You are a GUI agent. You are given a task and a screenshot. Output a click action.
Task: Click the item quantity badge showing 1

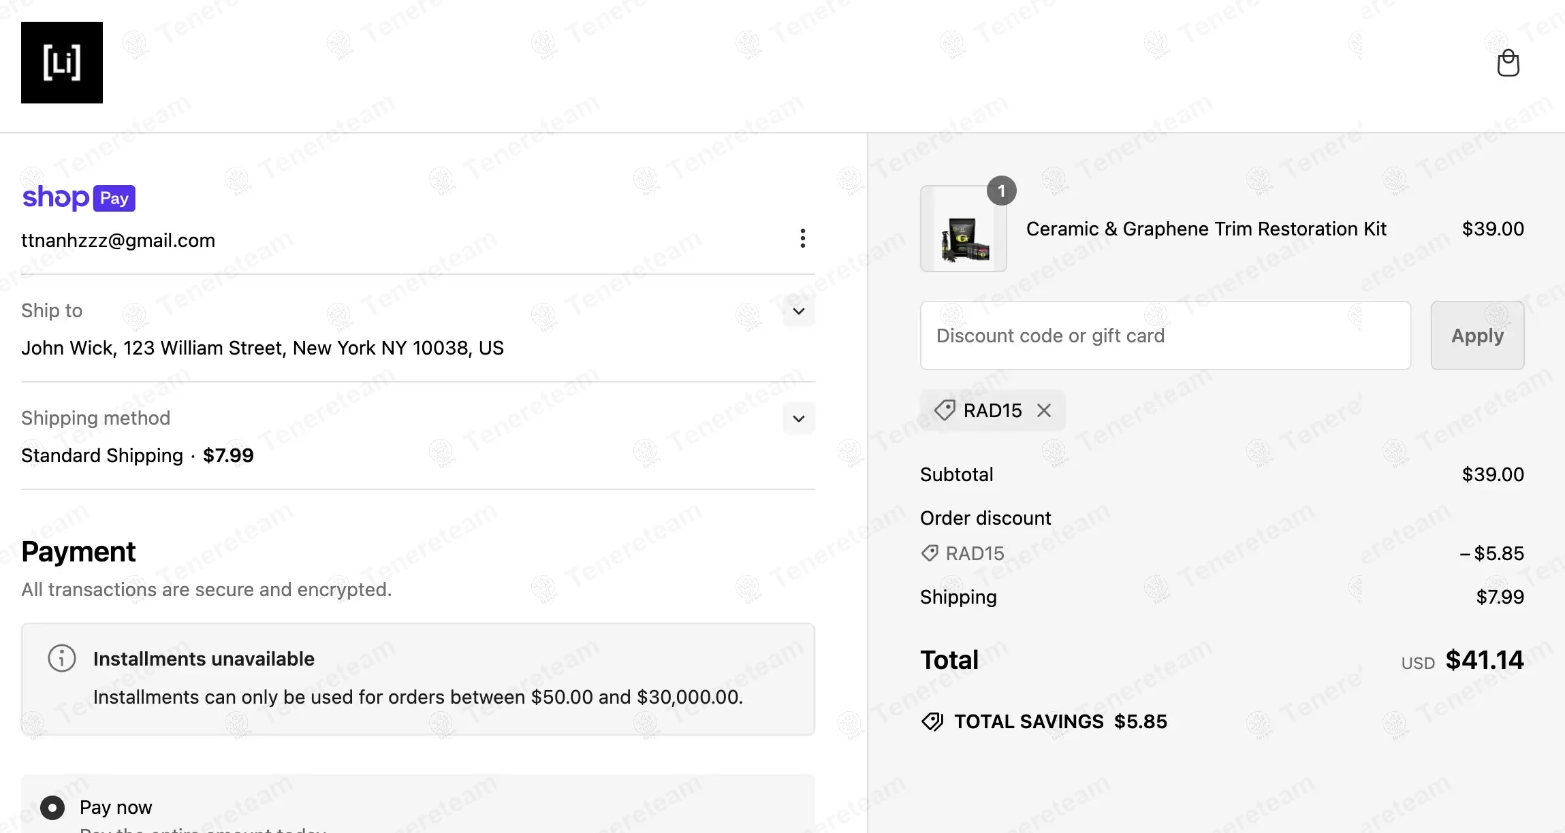pyautogui.click(x=1001, y=191)
